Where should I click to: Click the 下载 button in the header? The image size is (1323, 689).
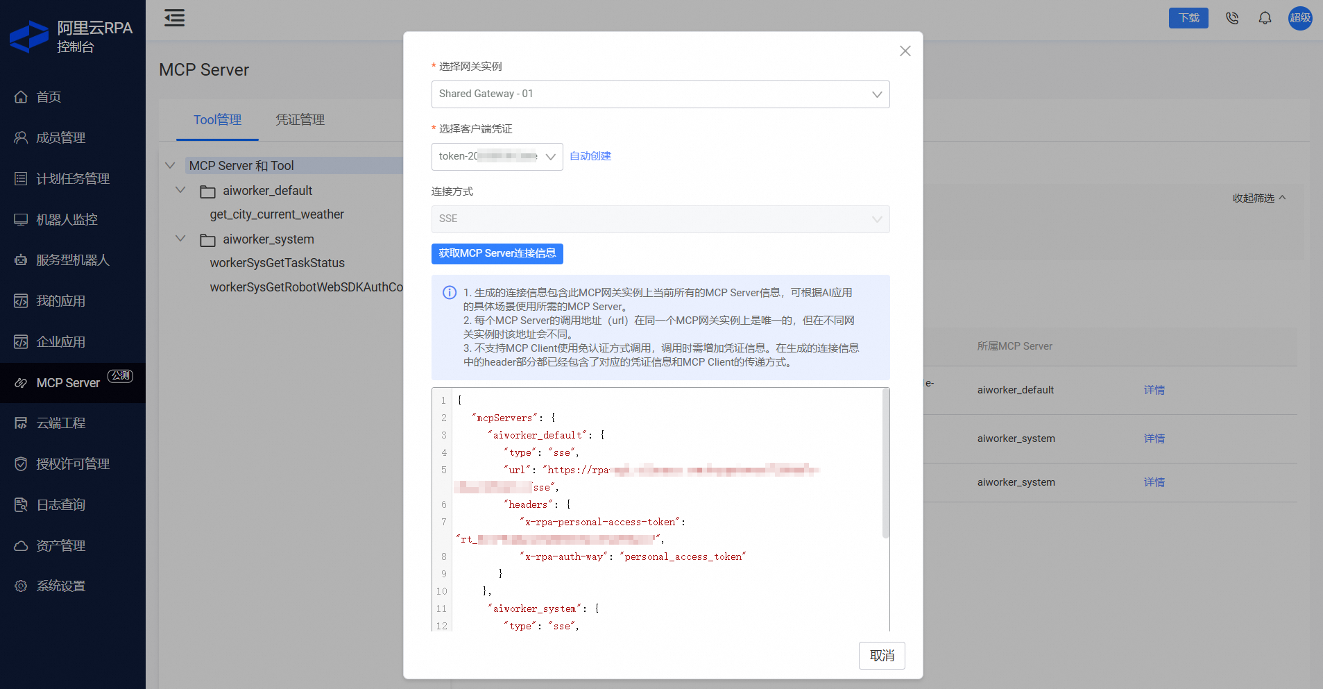click(1188, 18)
